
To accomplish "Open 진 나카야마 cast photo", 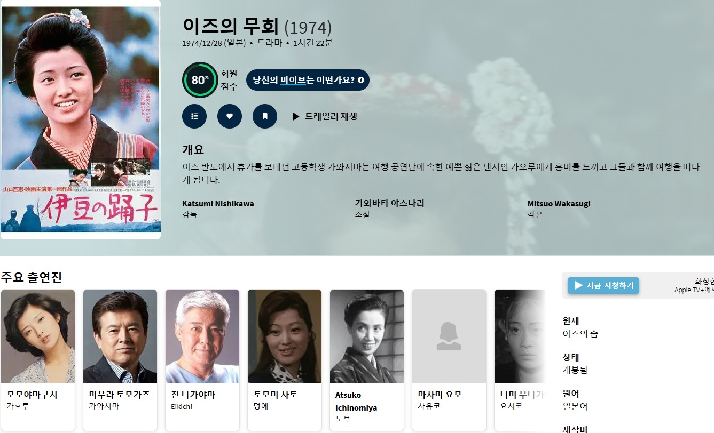I will click(202, 336).
